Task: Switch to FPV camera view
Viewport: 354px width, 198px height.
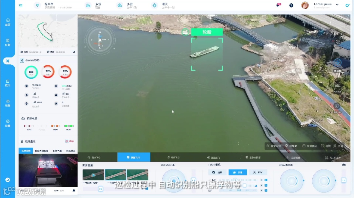Action: coord(258,172)
